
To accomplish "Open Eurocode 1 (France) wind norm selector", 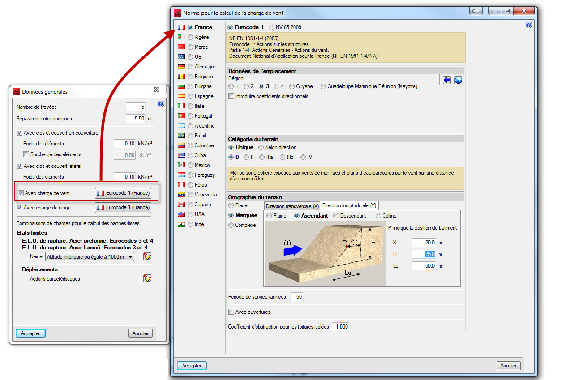I will click(123, 193).
